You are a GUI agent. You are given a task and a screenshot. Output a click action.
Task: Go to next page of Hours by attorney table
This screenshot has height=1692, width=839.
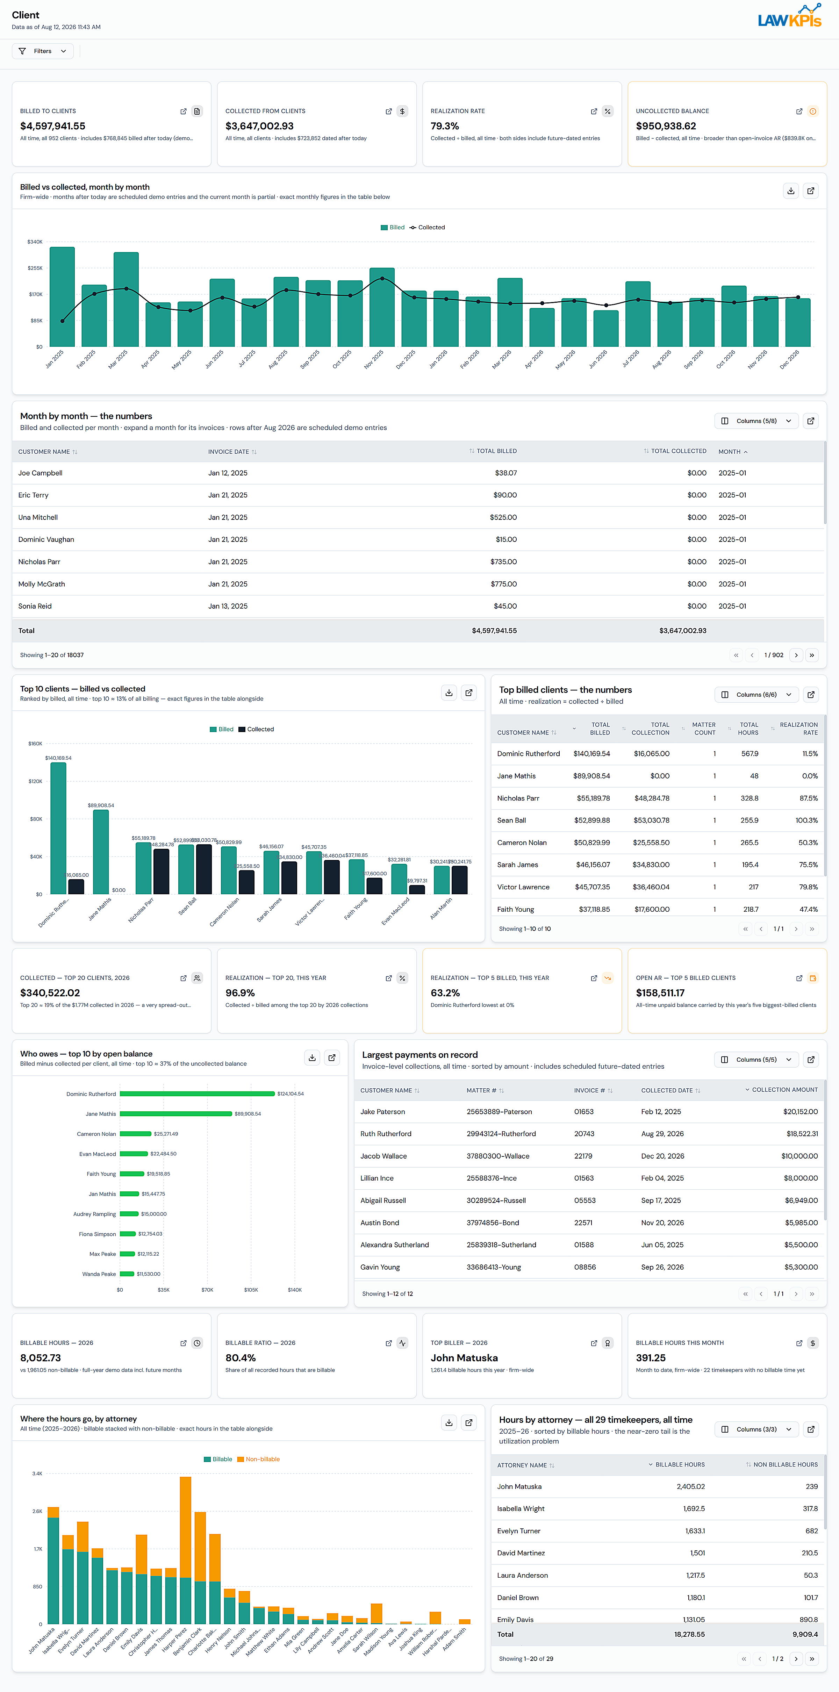point(796,1658)
